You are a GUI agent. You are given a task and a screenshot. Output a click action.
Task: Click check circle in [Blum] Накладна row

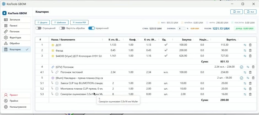click(241, 78)
